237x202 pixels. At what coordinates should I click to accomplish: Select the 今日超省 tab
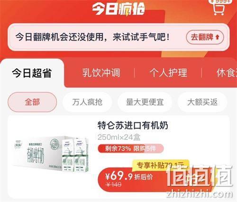(32, 73)
